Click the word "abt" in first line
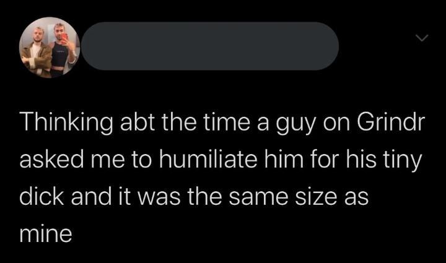 pyautogui.click(x=137, y=123)
